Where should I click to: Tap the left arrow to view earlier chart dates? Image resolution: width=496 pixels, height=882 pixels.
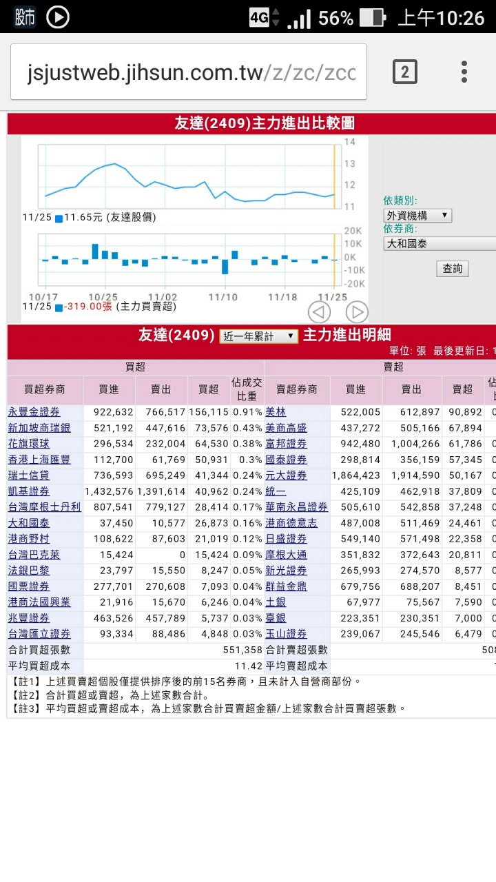pos(319,312)
